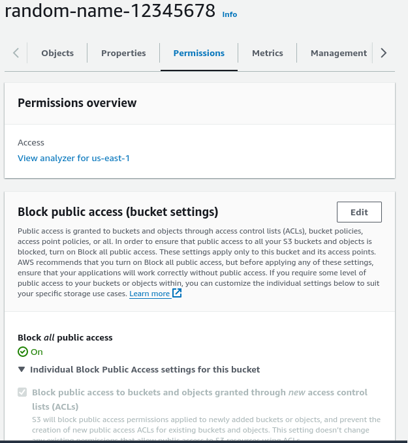
Task: Toggle the block new ACLs public access checkbox
Action: (23, 393)
